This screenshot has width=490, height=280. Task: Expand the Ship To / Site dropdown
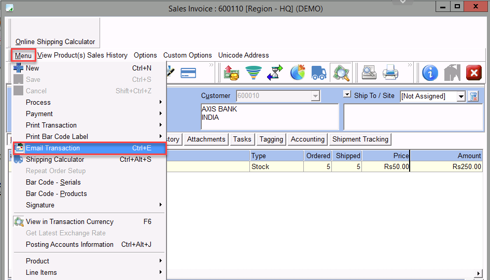[x=461, y=96]
